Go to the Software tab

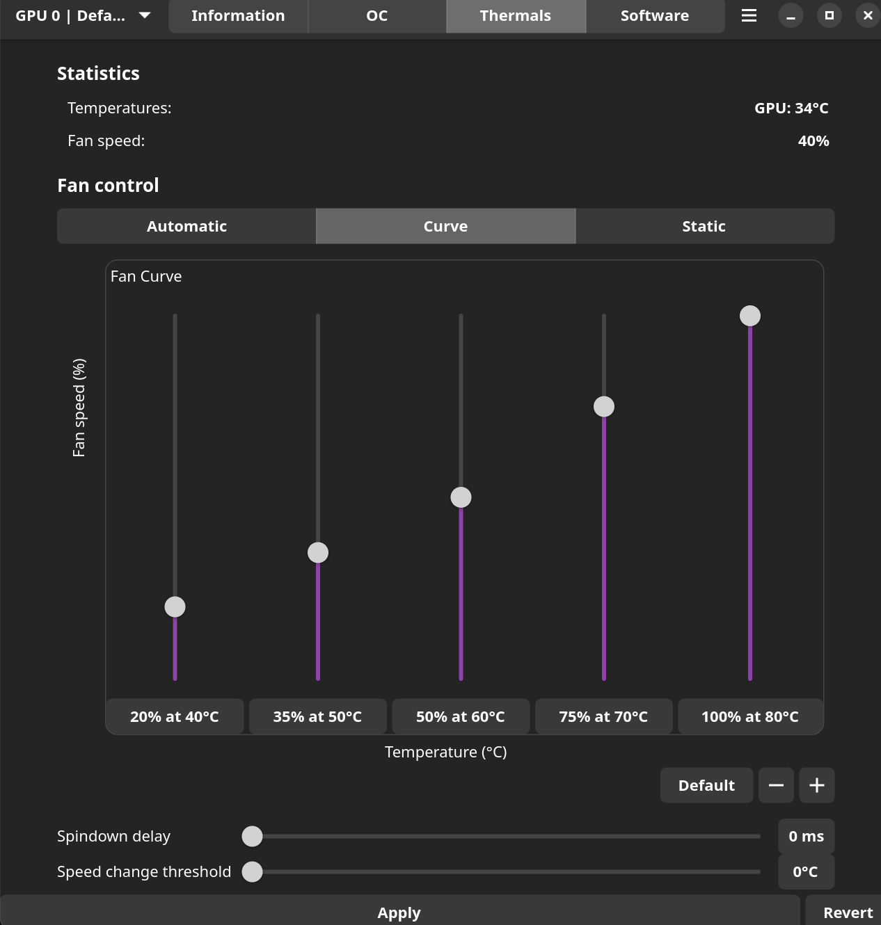(655, 15)
